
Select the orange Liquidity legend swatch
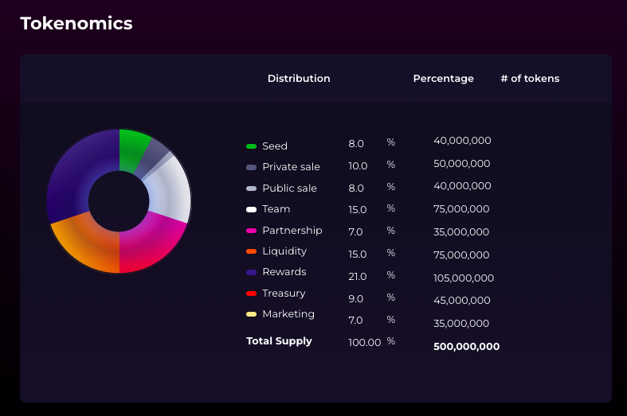(251, 251)
